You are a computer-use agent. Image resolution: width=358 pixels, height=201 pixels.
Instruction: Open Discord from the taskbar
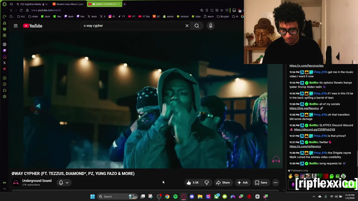(x=192, y=197)
